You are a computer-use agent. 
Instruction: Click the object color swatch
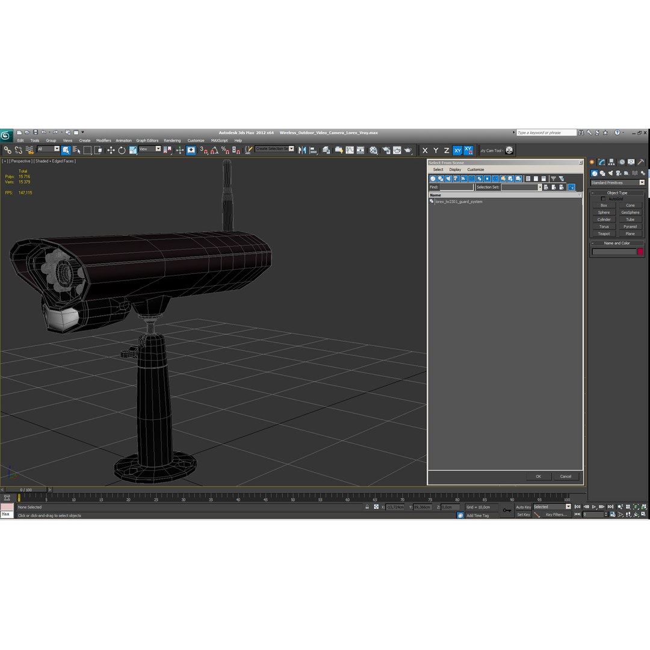[640, 252]
